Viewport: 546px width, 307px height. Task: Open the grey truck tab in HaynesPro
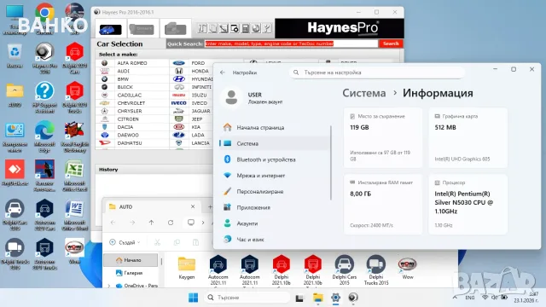pos(175,29)
